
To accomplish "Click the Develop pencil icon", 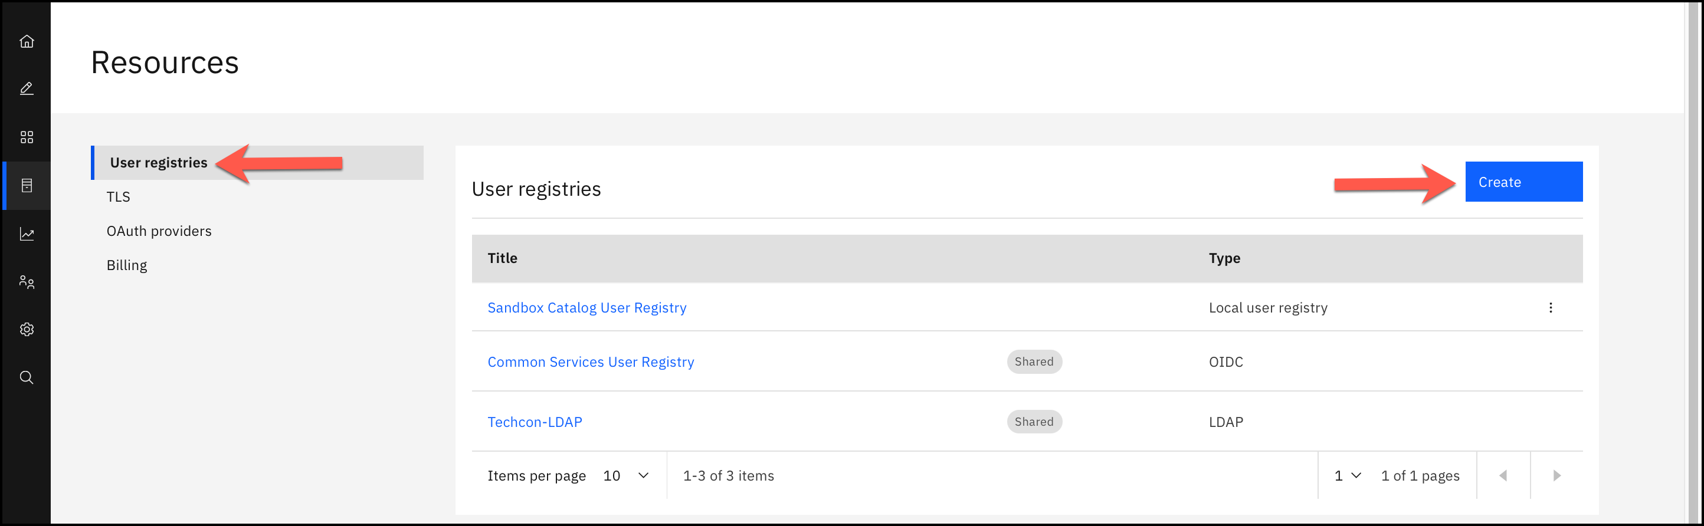I will click(x=27, y=88).
